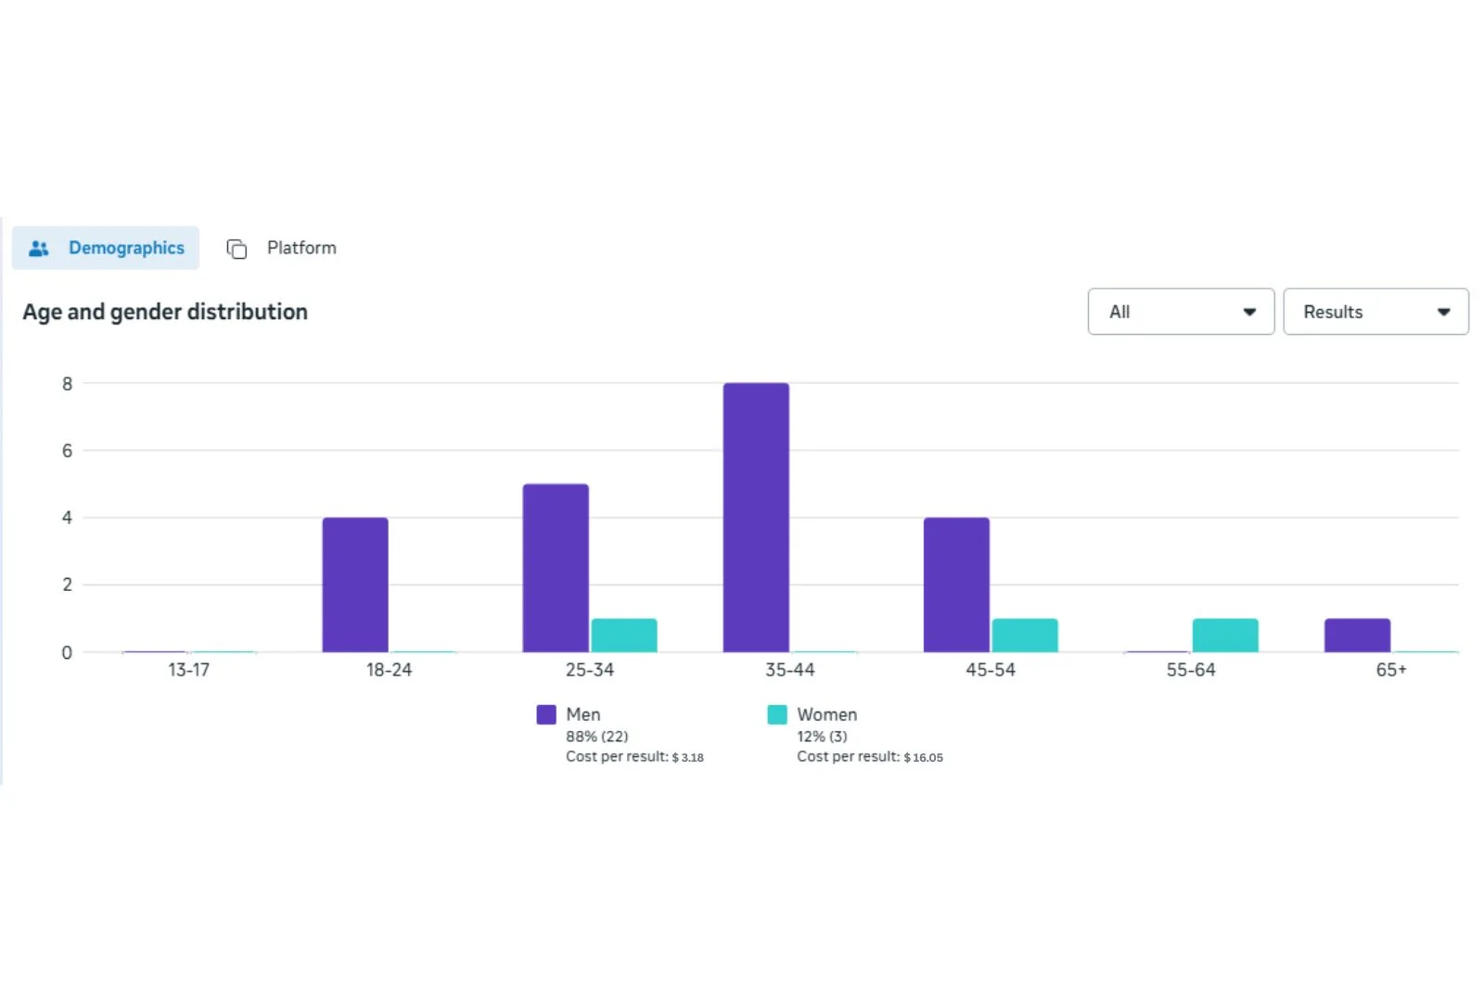This screenshot has width=1484, height=1002.
Task: Click Men 'Cost per result: $3.18' text
Action: pyautogui.click(x=634, y=757)
